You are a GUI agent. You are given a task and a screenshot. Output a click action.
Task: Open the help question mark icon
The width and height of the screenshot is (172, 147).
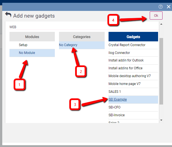(x=161, y=7)
